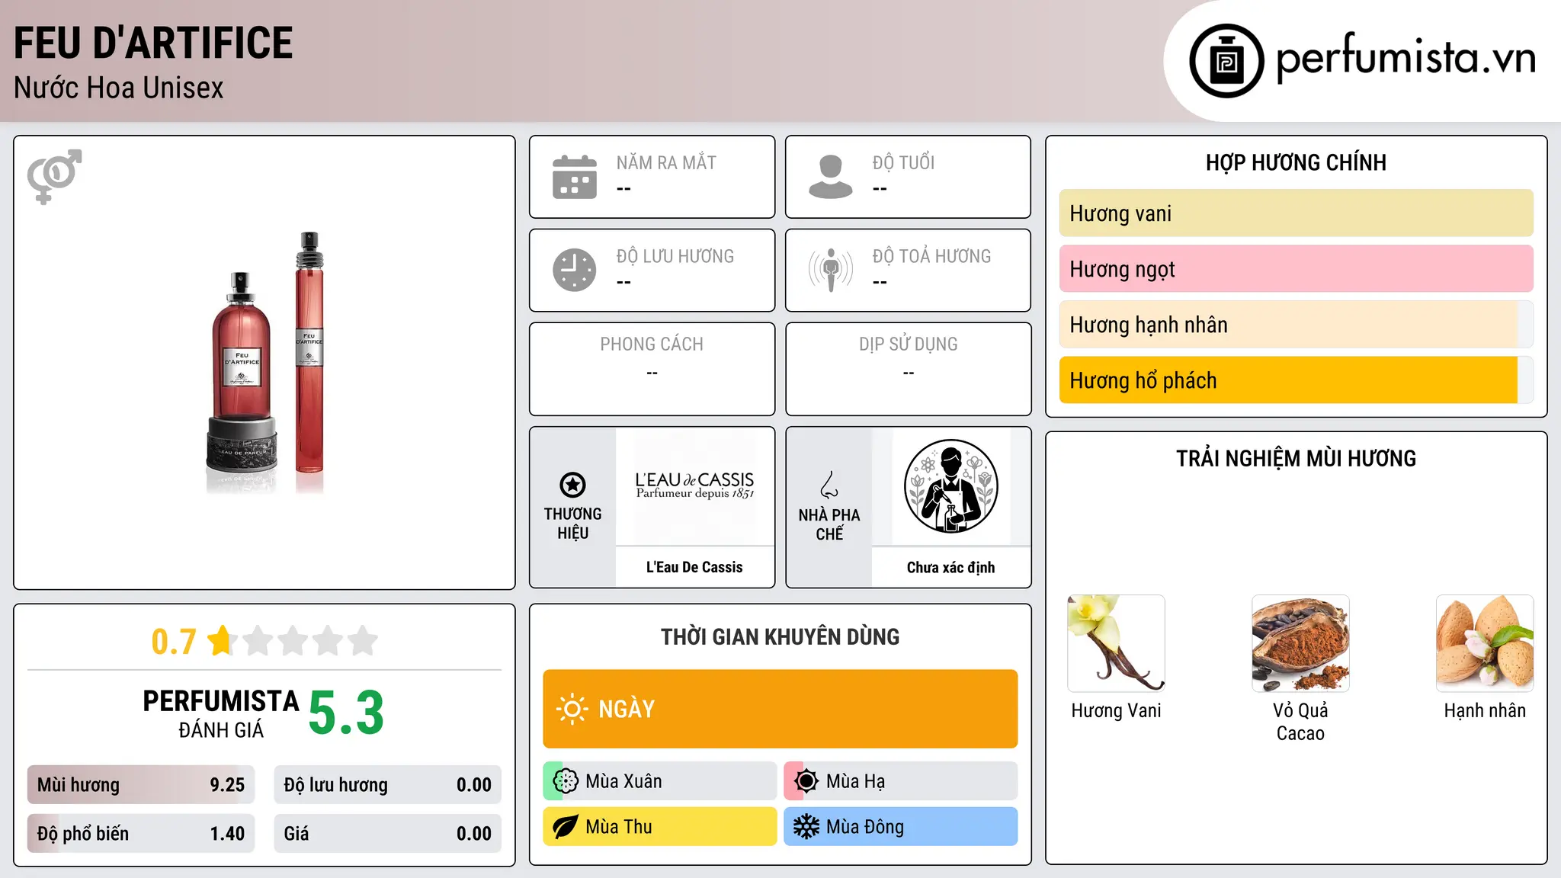This screenshot has width=1561, height=878.
Task: Click the Phong Cách info card
Action: click(652, 369)
